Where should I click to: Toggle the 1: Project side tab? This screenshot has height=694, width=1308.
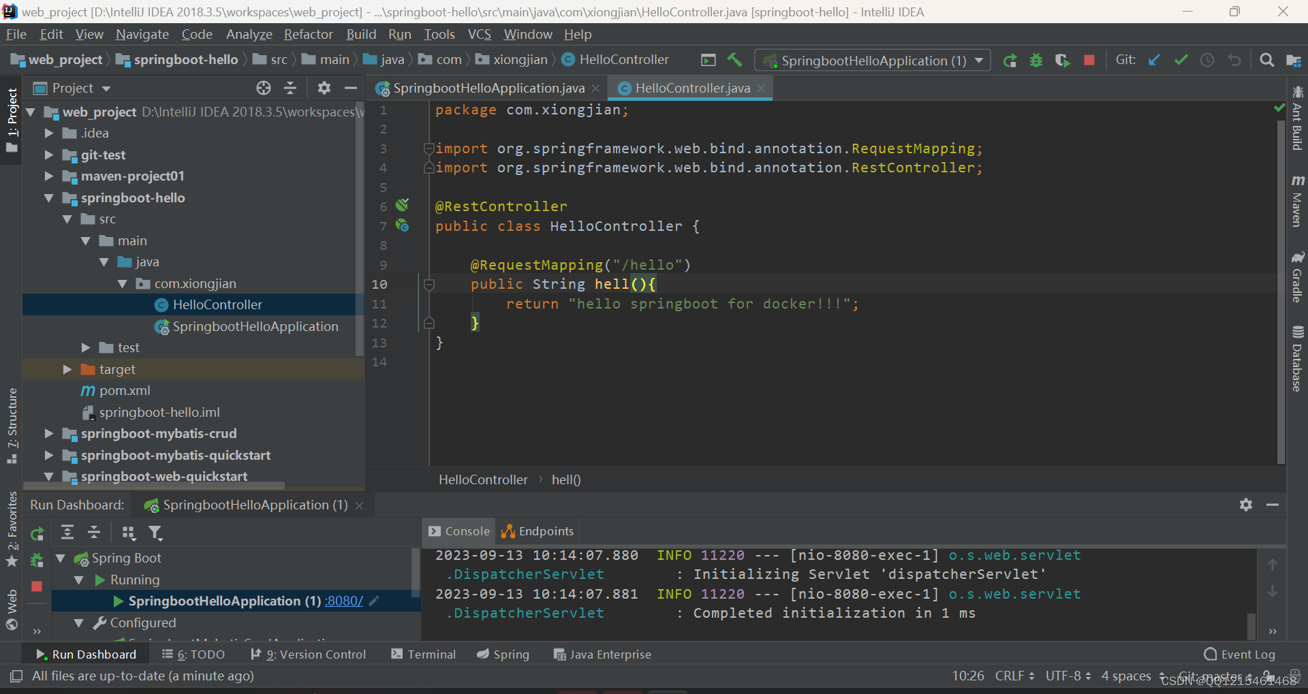(12, 120)
